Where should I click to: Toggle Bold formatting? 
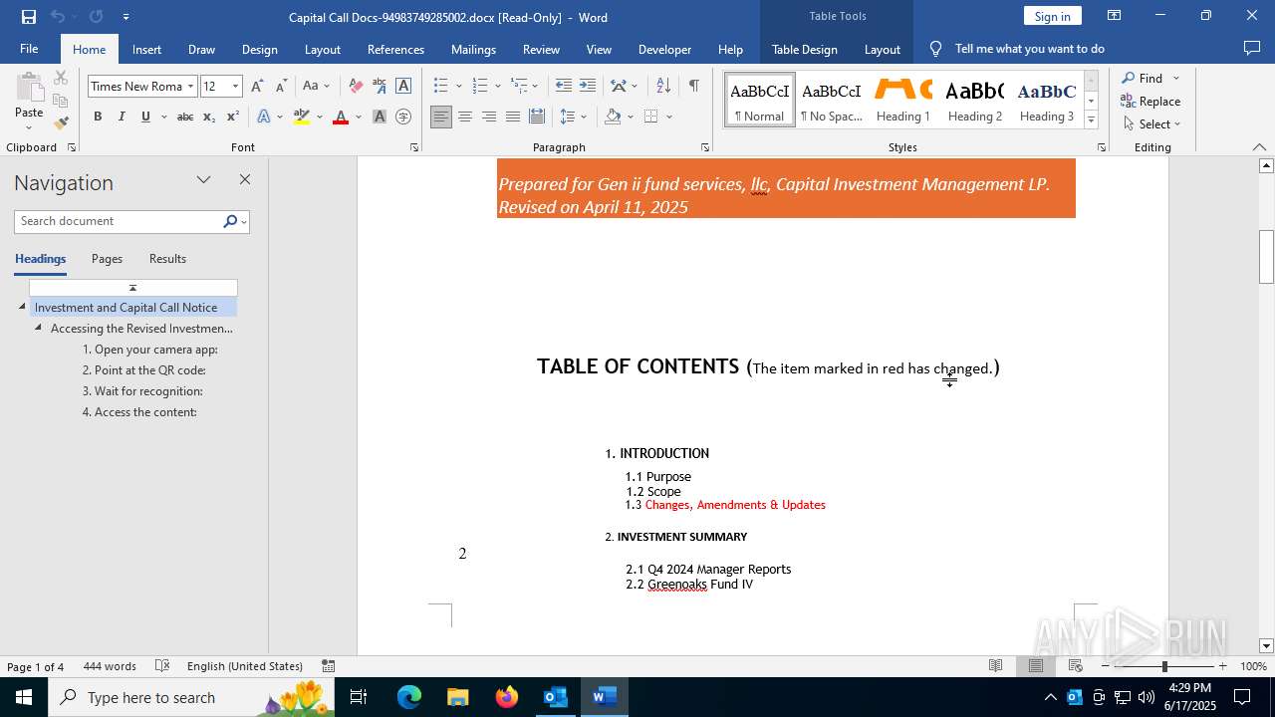click(x=98, y=117)
